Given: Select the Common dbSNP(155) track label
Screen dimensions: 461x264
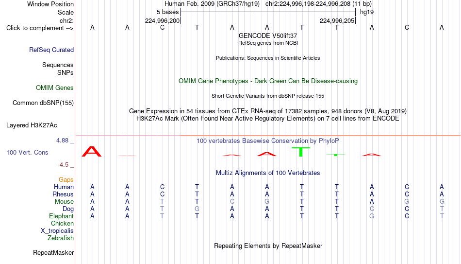Looking at the screenshot, I should [x=43, y=103].
